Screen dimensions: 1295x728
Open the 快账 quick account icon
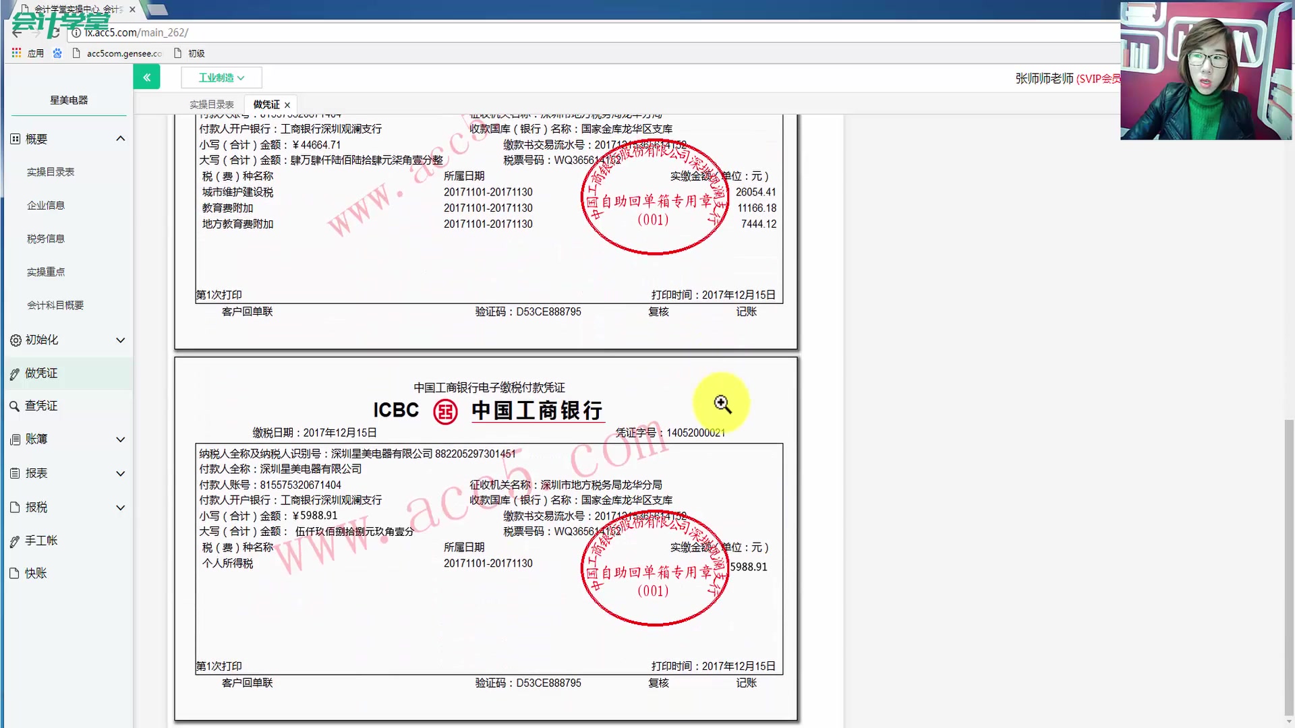coord(15,573)
